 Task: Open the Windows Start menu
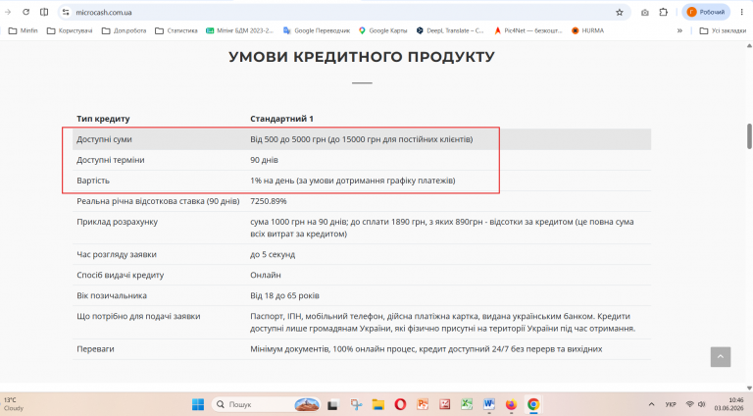coord(198,404)
